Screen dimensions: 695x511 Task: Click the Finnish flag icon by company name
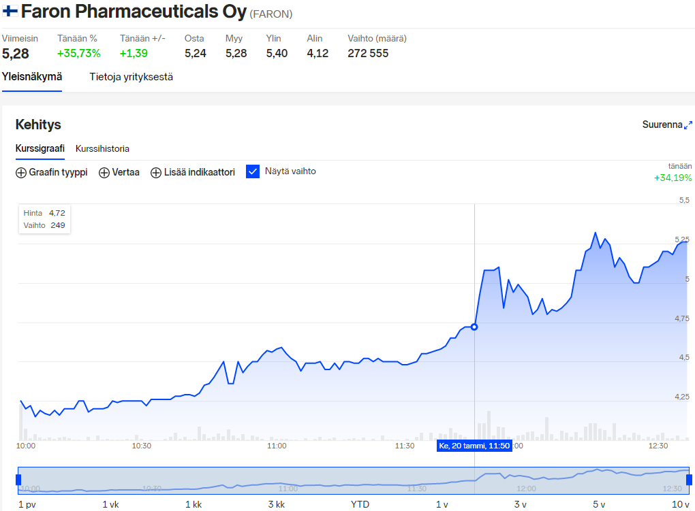click(x=10, y=12)
